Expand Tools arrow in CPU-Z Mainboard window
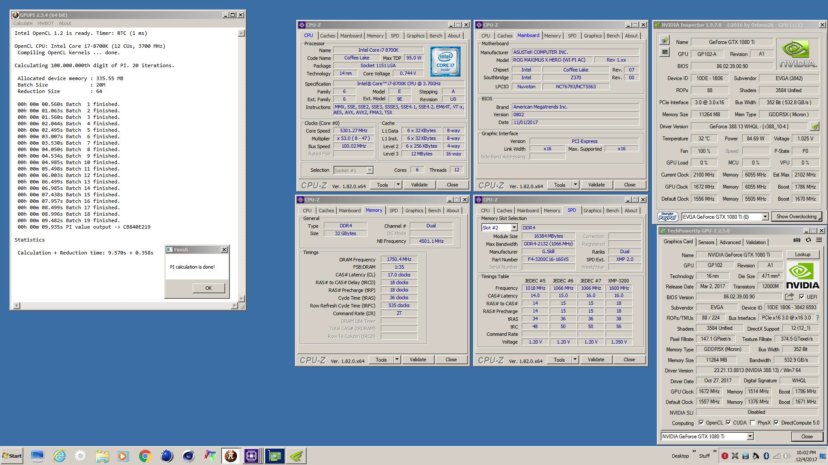The height and width of the screenshot is (465, 828). (575, 185)
